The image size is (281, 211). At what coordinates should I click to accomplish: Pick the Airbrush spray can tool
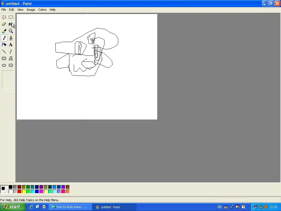[4, 45]
